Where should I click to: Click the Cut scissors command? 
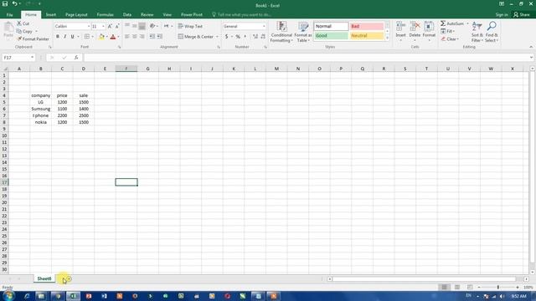[23, 23]
